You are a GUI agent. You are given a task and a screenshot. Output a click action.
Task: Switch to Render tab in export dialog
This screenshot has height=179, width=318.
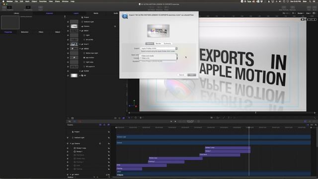[x=158, y=43]
